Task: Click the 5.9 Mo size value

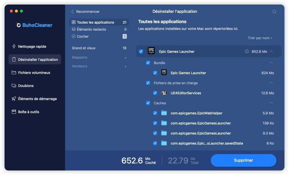Action: pyautogui.click(x=268, y=113)
